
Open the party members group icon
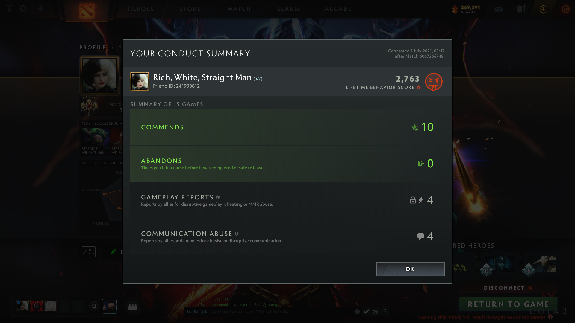(132, 307)
